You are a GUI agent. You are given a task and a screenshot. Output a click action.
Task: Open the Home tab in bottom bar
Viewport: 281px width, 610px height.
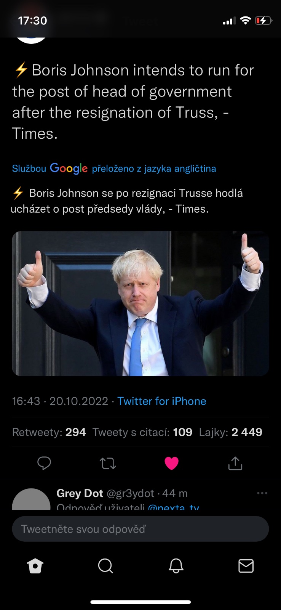click(x=35, y=566)
